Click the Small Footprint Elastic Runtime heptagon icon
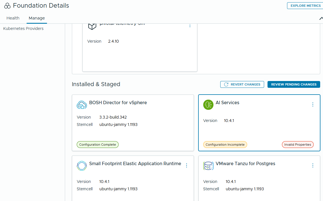Screen dimensions: 323x201 82,166
